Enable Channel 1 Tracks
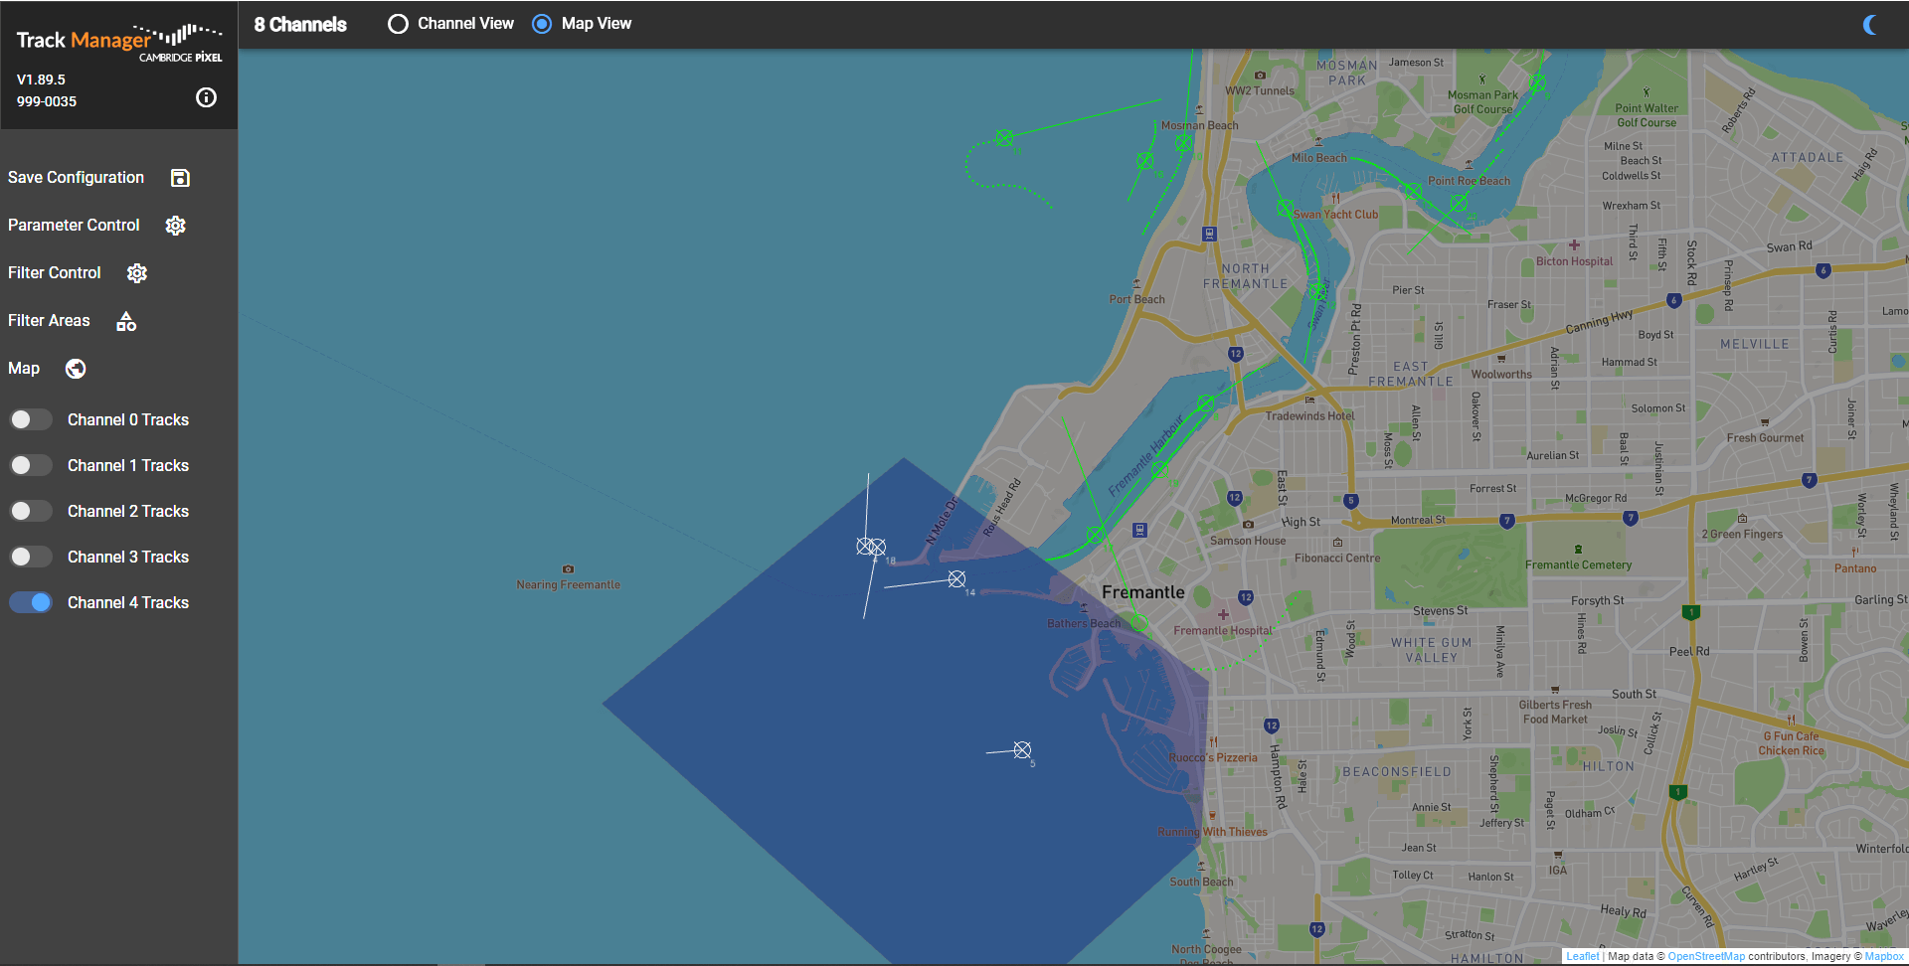The height and width of the screenshot is (966, 1909). pos(31,465)
